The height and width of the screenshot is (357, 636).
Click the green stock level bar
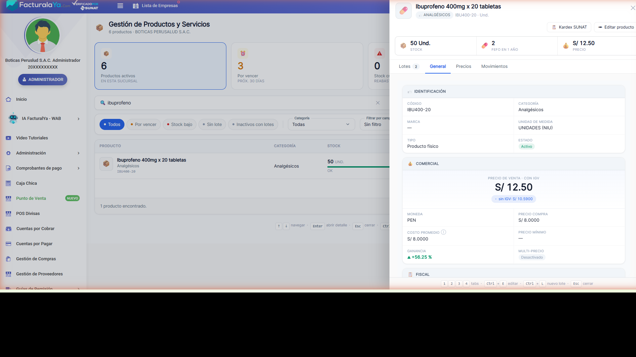[x=359, y=167]
